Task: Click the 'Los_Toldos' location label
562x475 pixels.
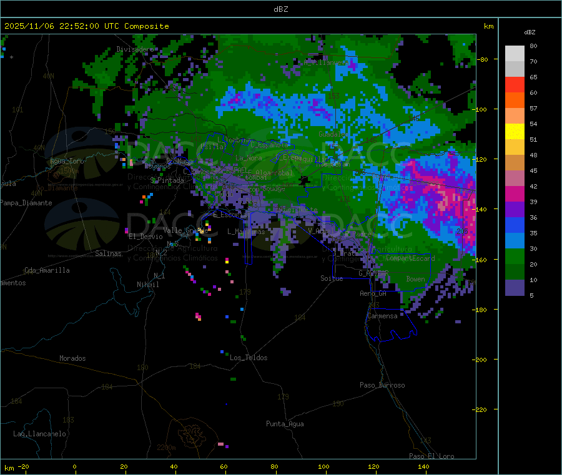Action: [249, 358]
